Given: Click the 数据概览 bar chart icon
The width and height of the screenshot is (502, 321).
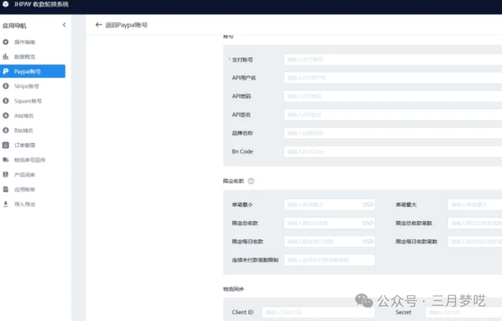Looking at the screenshot, I should click(5, 57).
